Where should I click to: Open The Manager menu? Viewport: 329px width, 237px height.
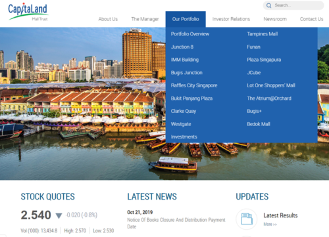point(145,19)
